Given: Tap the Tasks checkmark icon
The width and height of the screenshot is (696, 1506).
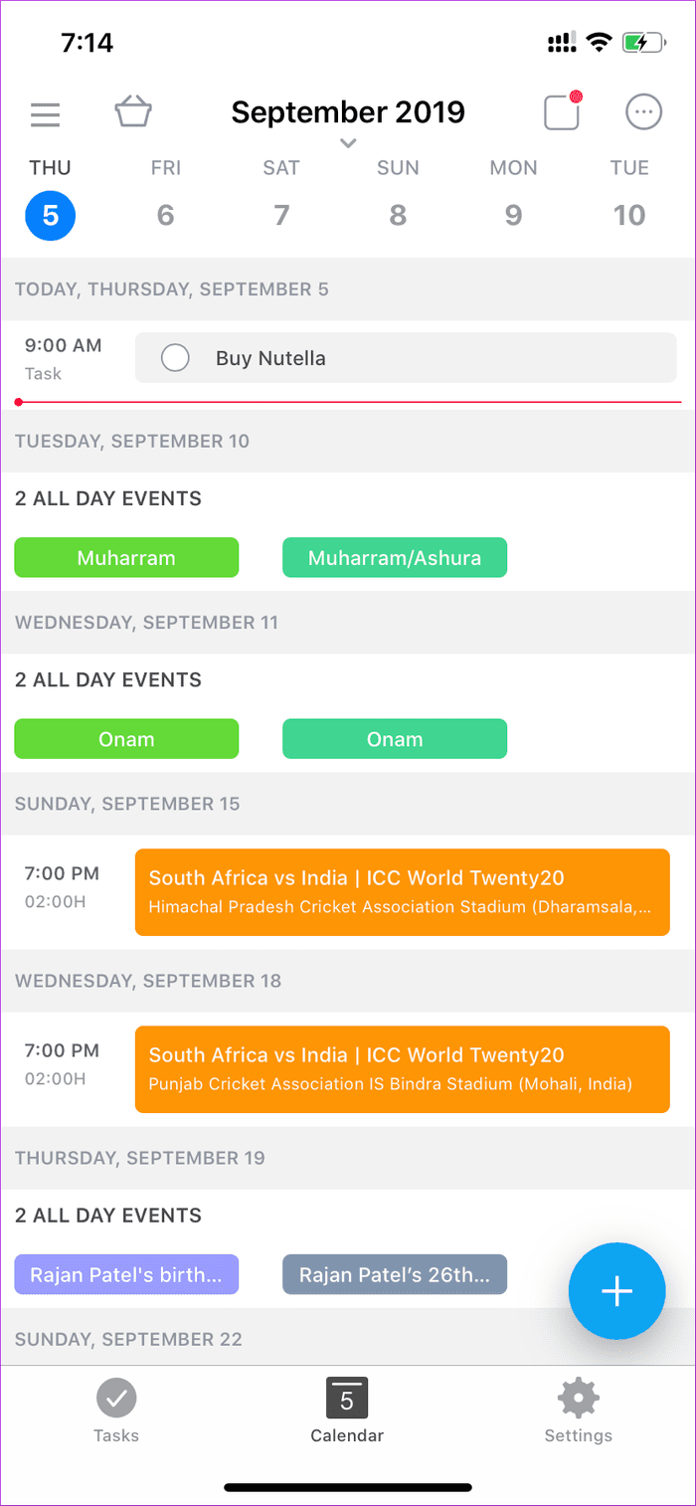Looking at the screenshot, I should pos(116,1398).
